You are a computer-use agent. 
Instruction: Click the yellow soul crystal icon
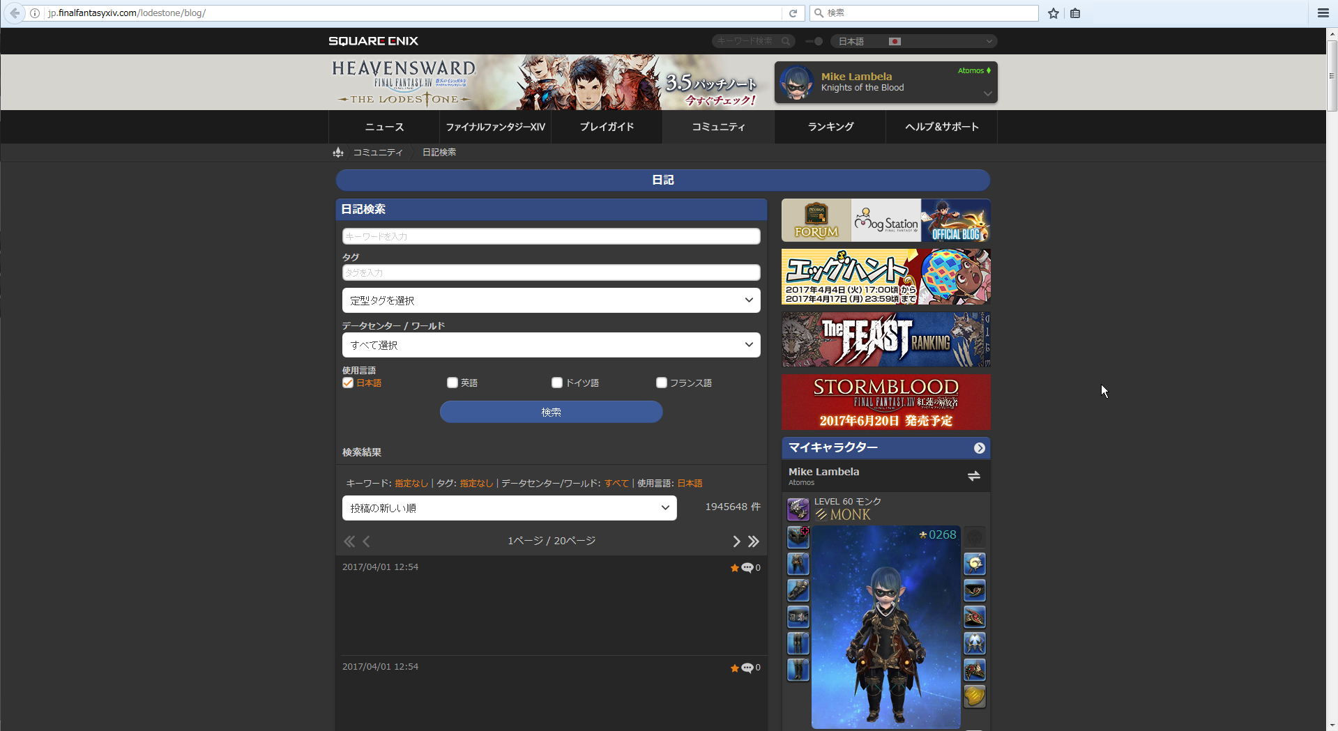975,696
